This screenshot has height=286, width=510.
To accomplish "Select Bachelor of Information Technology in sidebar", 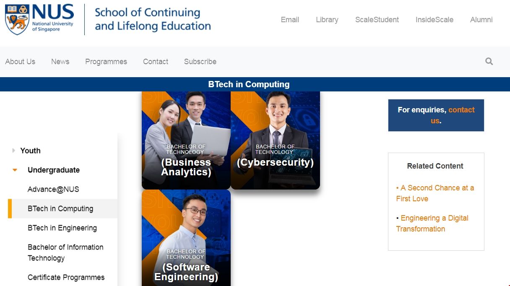I will tap(65, 252).
